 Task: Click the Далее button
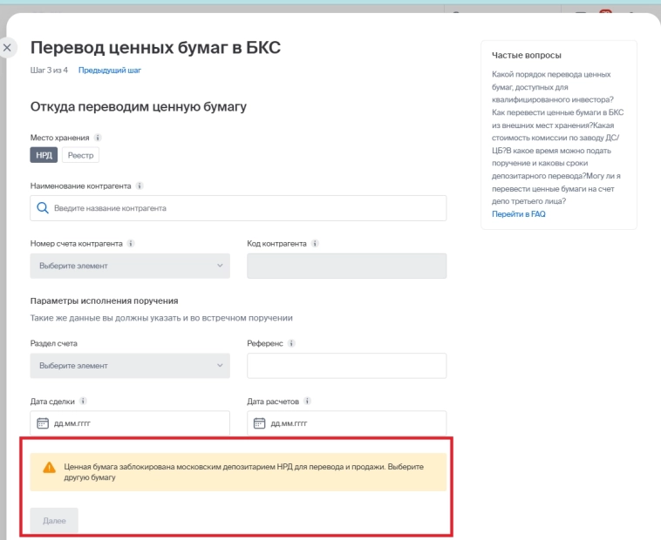pos(54,521)
